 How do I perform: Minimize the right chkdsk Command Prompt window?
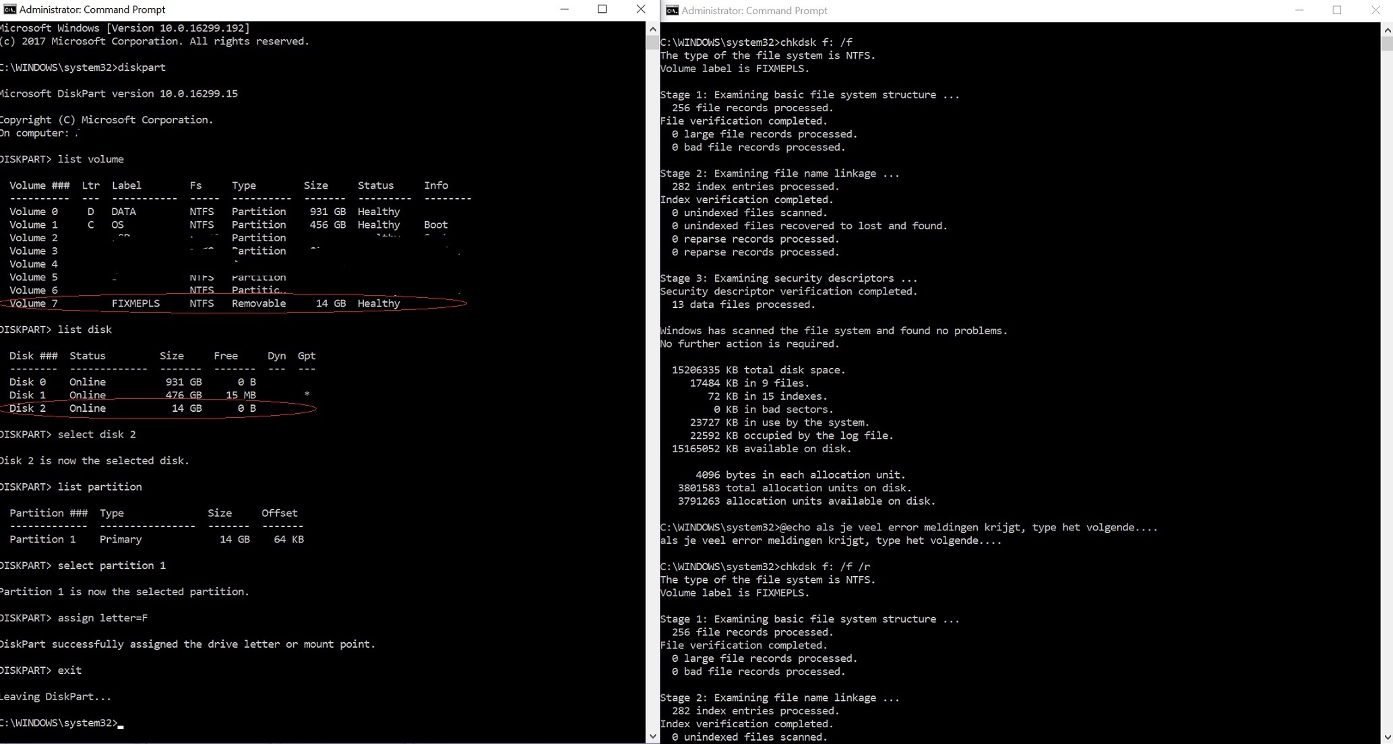click(x=1299, y=10)
